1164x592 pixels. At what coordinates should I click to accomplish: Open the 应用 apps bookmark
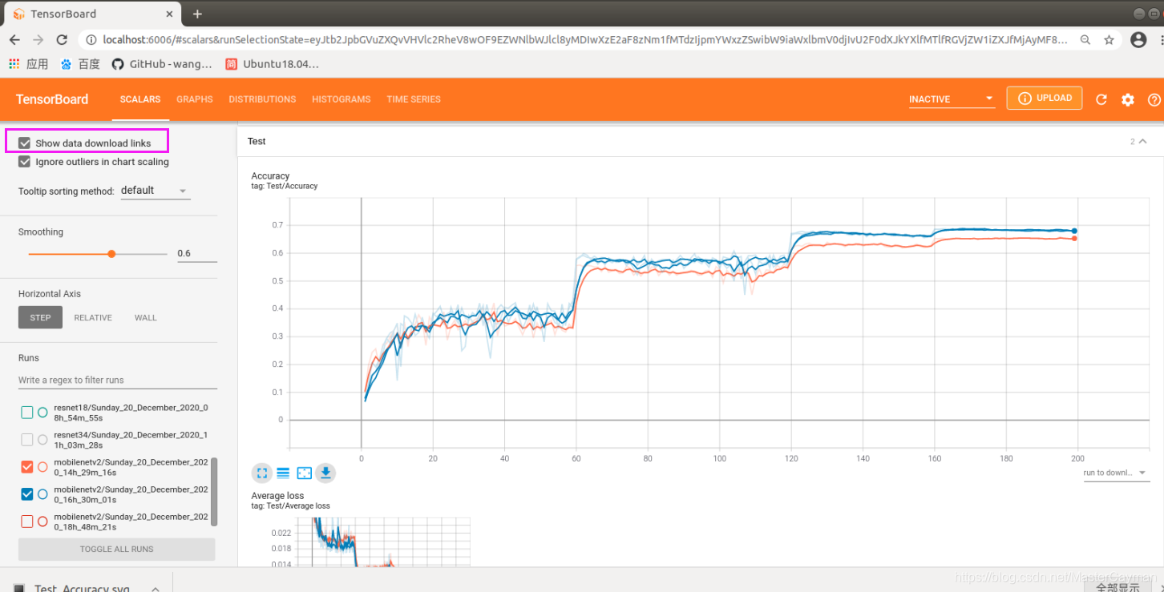coord(28,64)
